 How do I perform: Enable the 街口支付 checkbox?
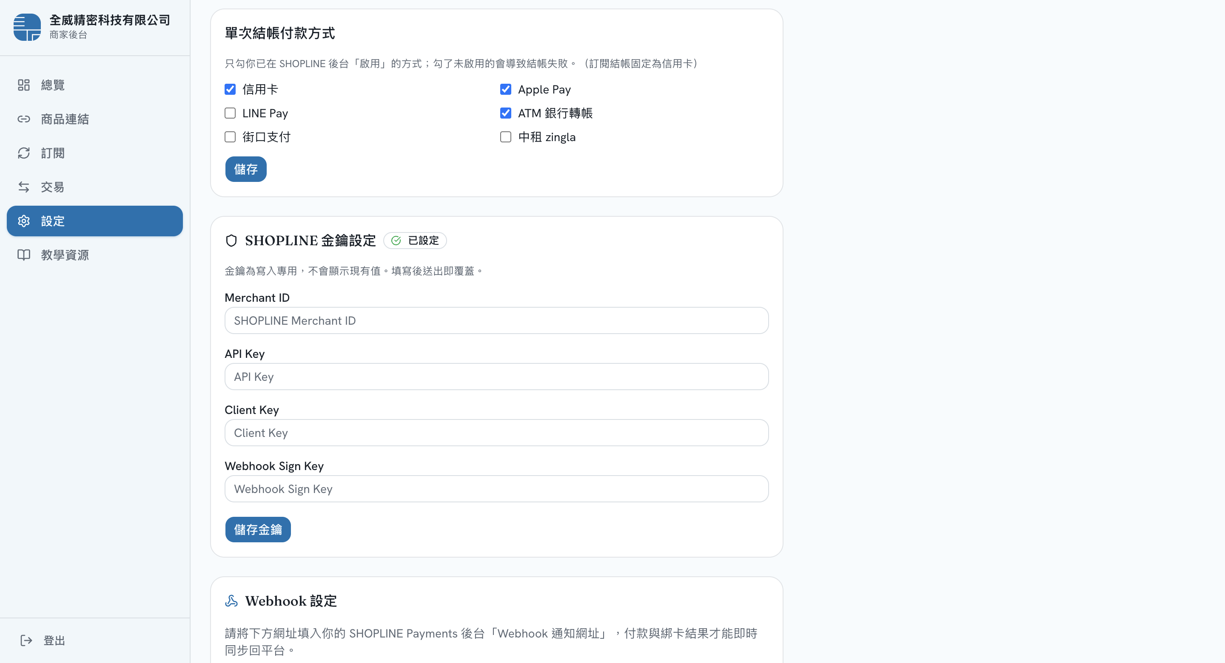230,137
